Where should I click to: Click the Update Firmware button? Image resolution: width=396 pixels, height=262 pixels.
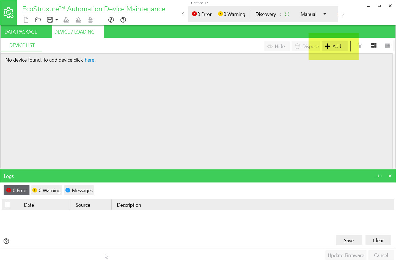[346, 255]
